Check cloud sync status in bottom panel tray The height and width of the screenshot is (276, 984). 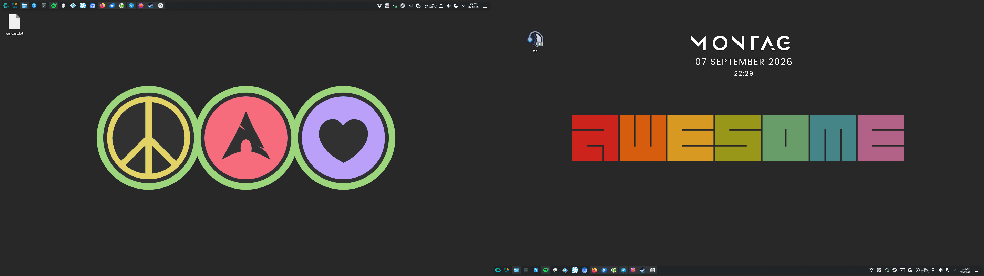(887, 270)
